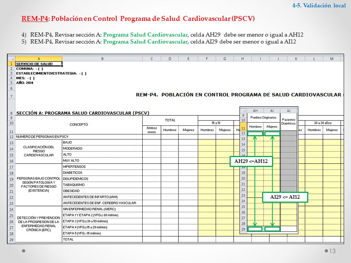Click 'SIN ENFERMEDAD RENAL (S/ERC)' label
351x263 pixels.
[102, 209]
